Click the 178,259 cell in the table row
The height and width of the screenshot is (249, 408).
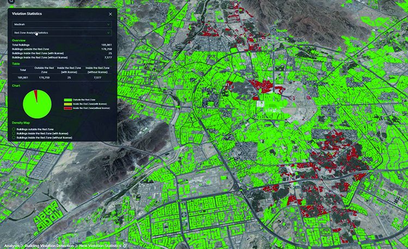44,78
